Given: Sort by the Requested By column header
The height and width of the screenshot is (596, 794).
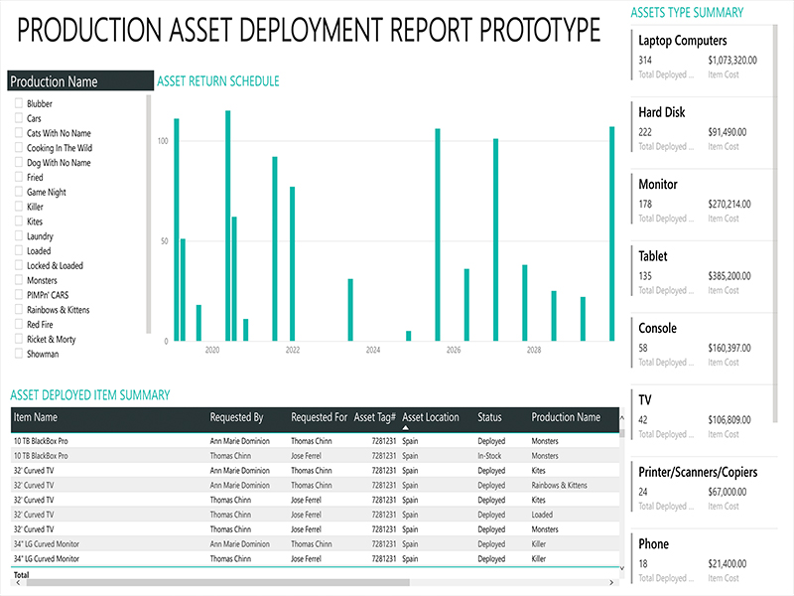Looking at the screenshot, I should [236, 417].
